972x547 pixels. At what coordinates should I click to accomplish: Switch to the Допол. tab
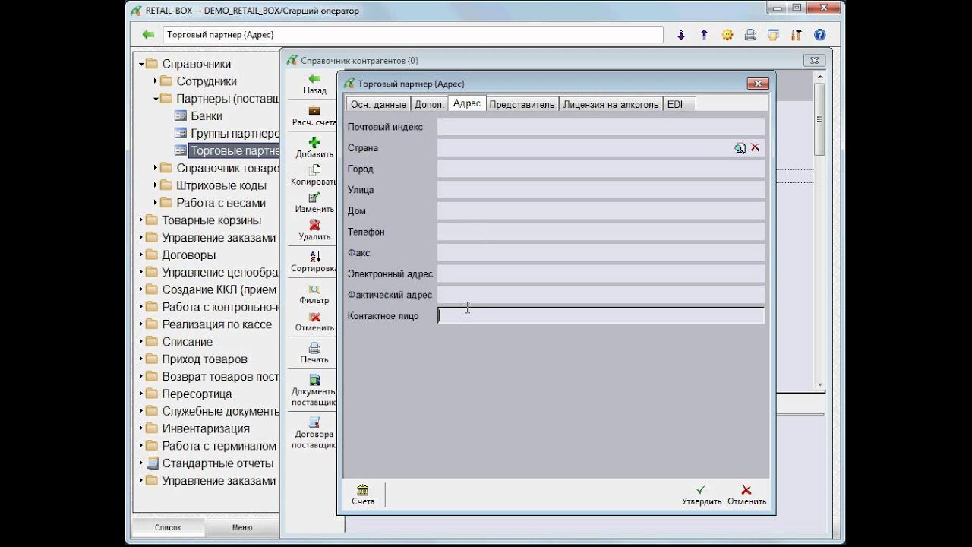pyautogui.click(x=429, y=104)
